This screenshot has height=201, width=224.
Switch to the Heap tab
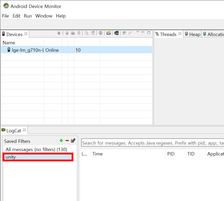click(x=192, y=34)
